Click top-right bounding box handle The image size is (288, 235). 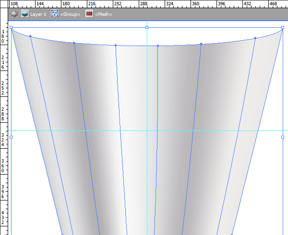point(283,27)
